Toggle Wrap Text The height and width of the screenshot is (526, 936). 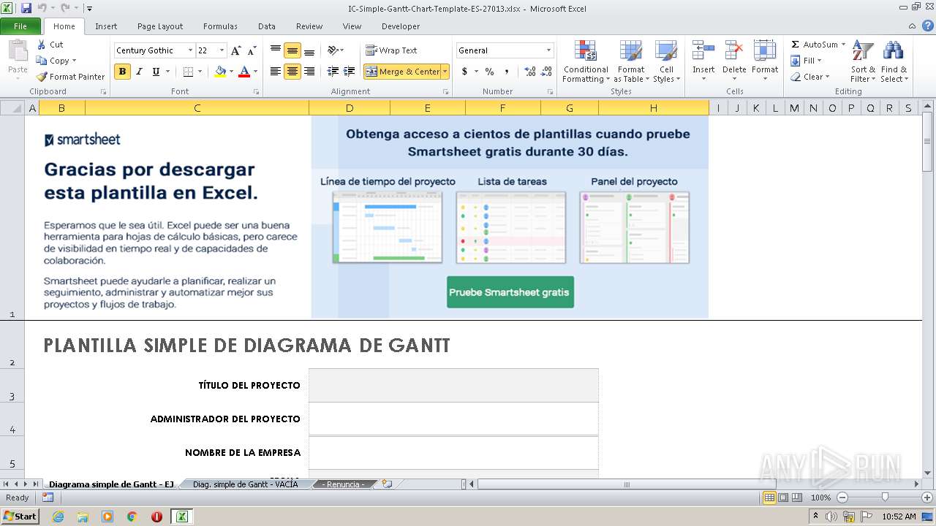391,50
